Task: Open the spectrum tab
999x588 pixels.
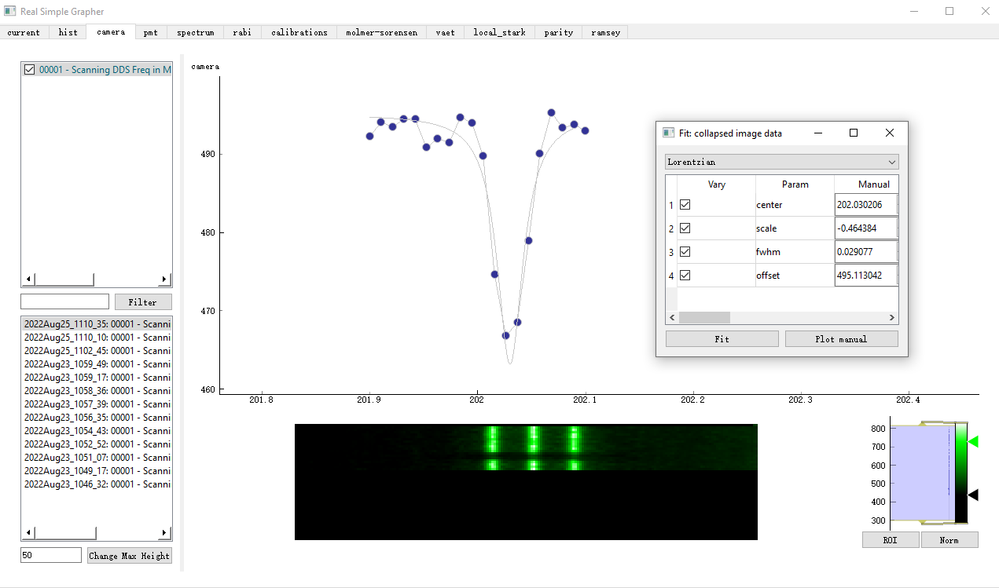Action: (x=195, y=32)
